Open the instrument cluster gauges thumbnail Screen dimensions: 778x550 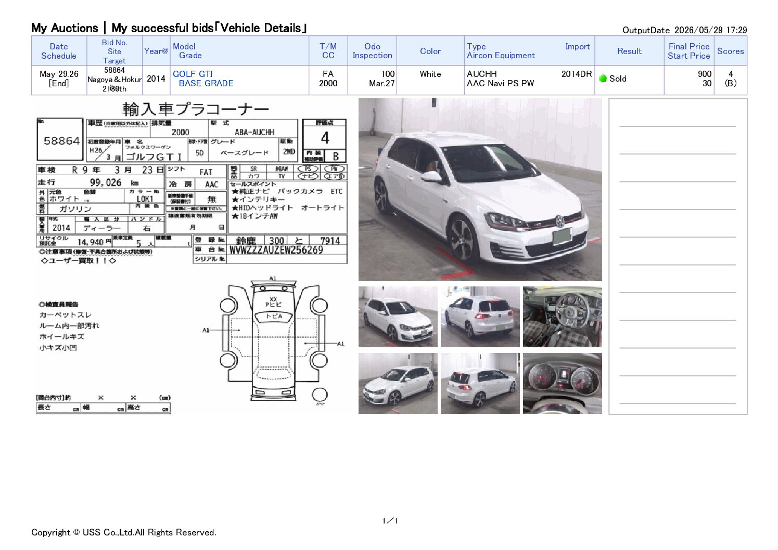(x=562, y=383)
